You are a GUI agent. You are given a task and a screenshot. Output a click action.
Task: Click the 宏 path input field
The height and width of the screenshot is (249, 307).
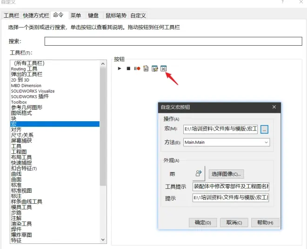220,129
